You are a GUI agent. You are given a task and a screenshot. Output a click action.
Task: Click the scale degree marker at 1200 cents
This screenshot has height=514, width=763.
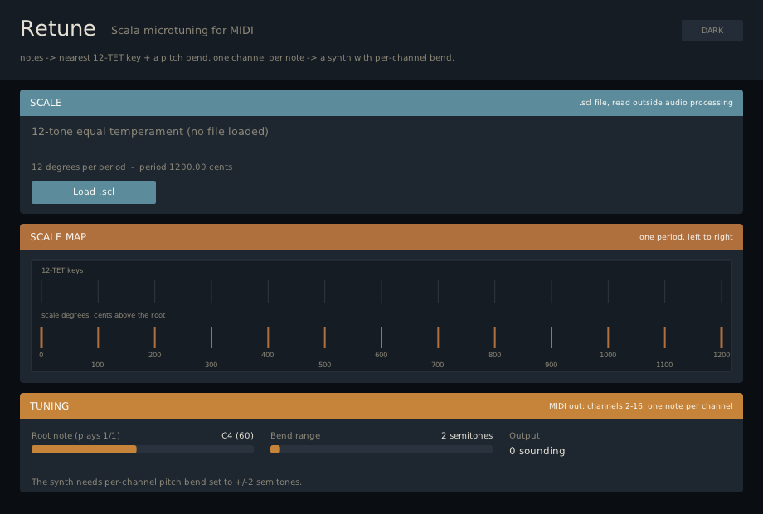tap(722, 337)
